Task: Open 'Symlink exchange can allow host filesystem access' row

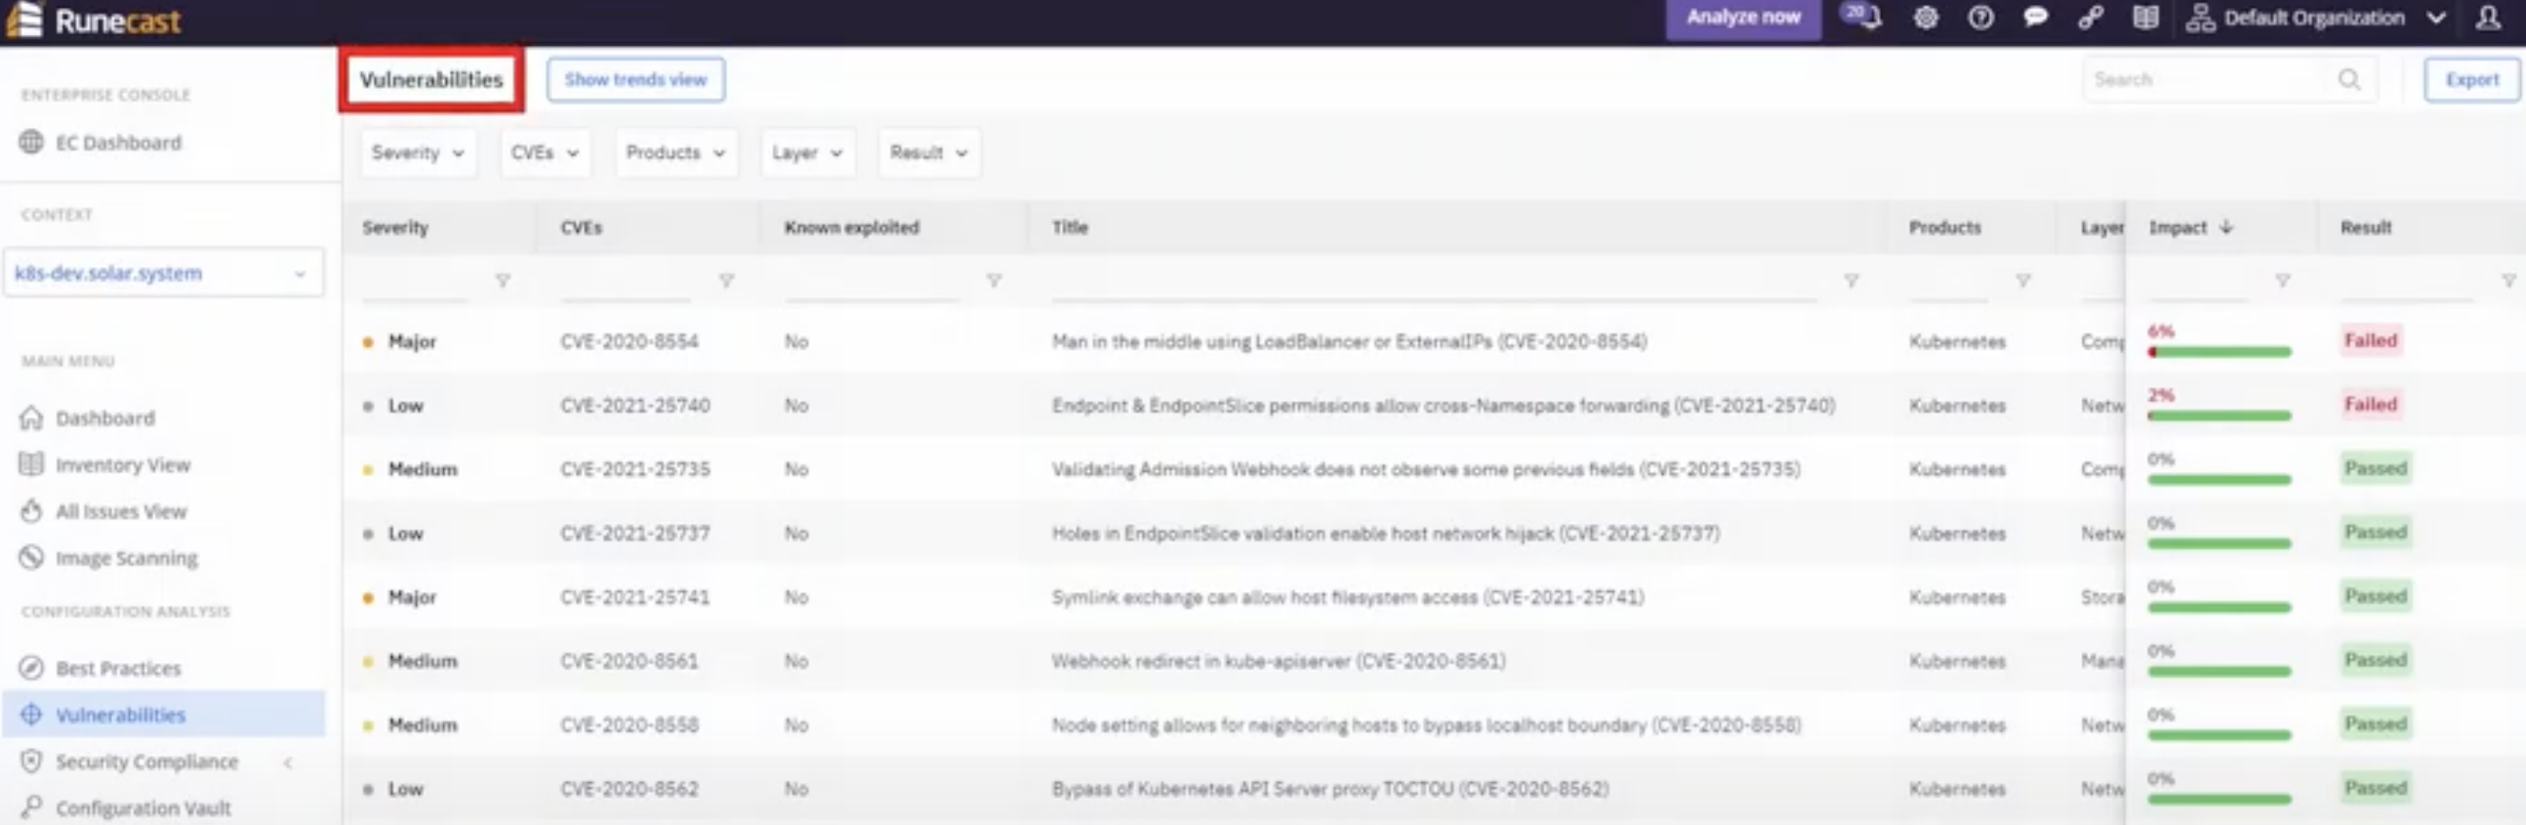Action: point(1348,598)
